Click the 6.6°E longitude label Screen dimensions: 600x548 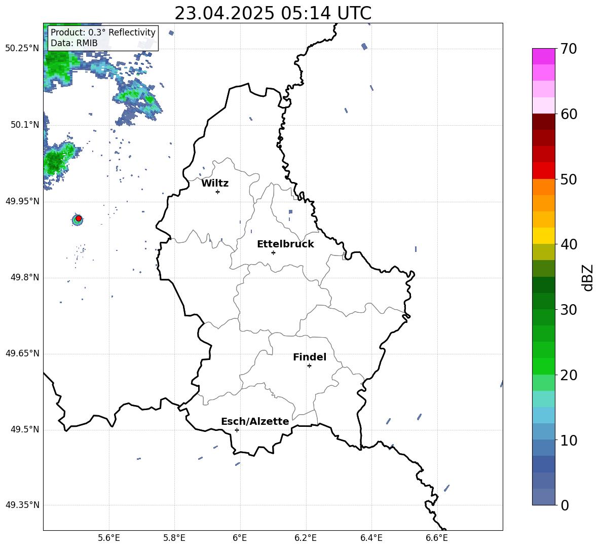tap(437, 538)
